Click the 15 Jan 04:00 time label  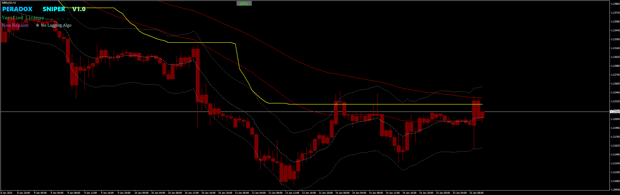(x=460, y=193)
